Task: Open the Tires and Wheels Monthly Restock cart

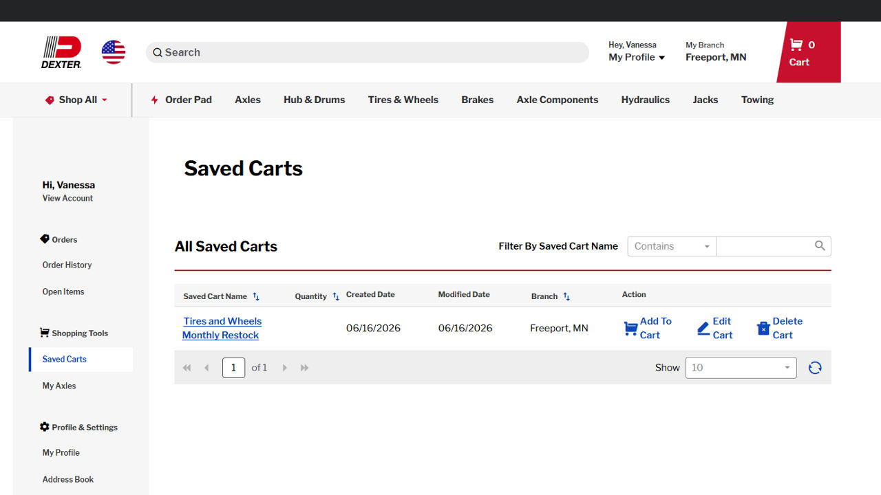Action: pos(222,328)
